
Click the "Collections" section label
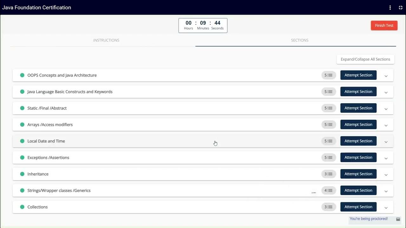(37, 207)
